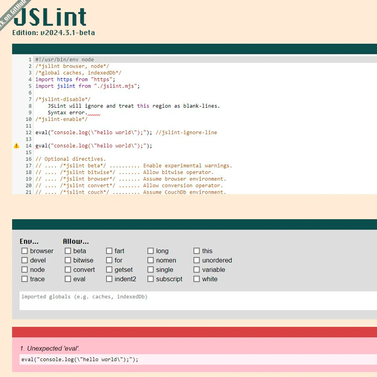Click the Env... heading
Viewport: 377px width, 377px height.
click(29, 241)
